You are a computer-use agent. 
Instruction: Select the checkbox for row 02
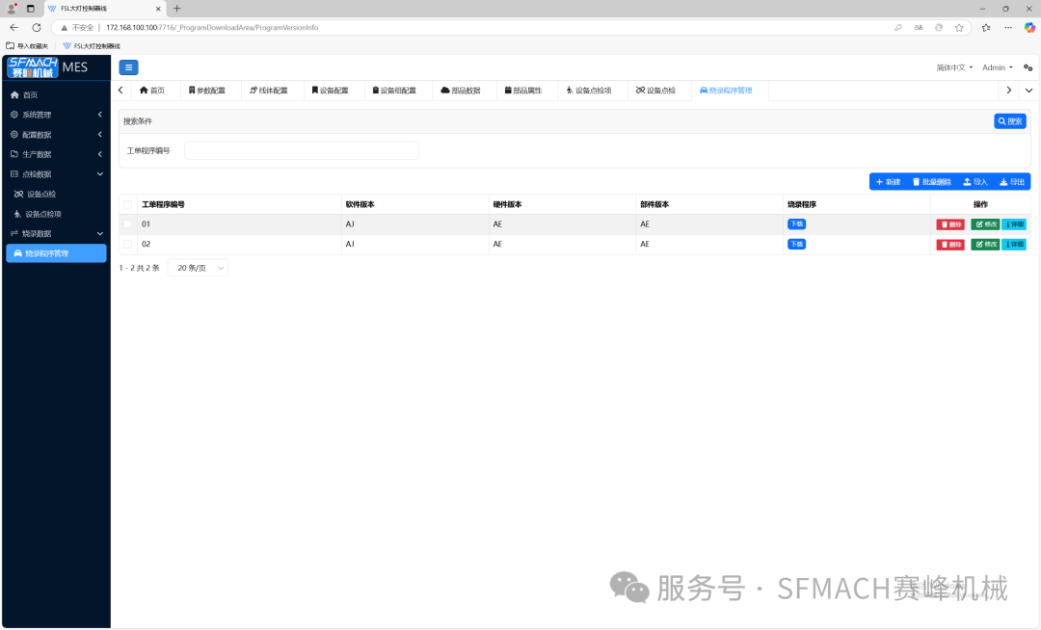click(127, 245)
